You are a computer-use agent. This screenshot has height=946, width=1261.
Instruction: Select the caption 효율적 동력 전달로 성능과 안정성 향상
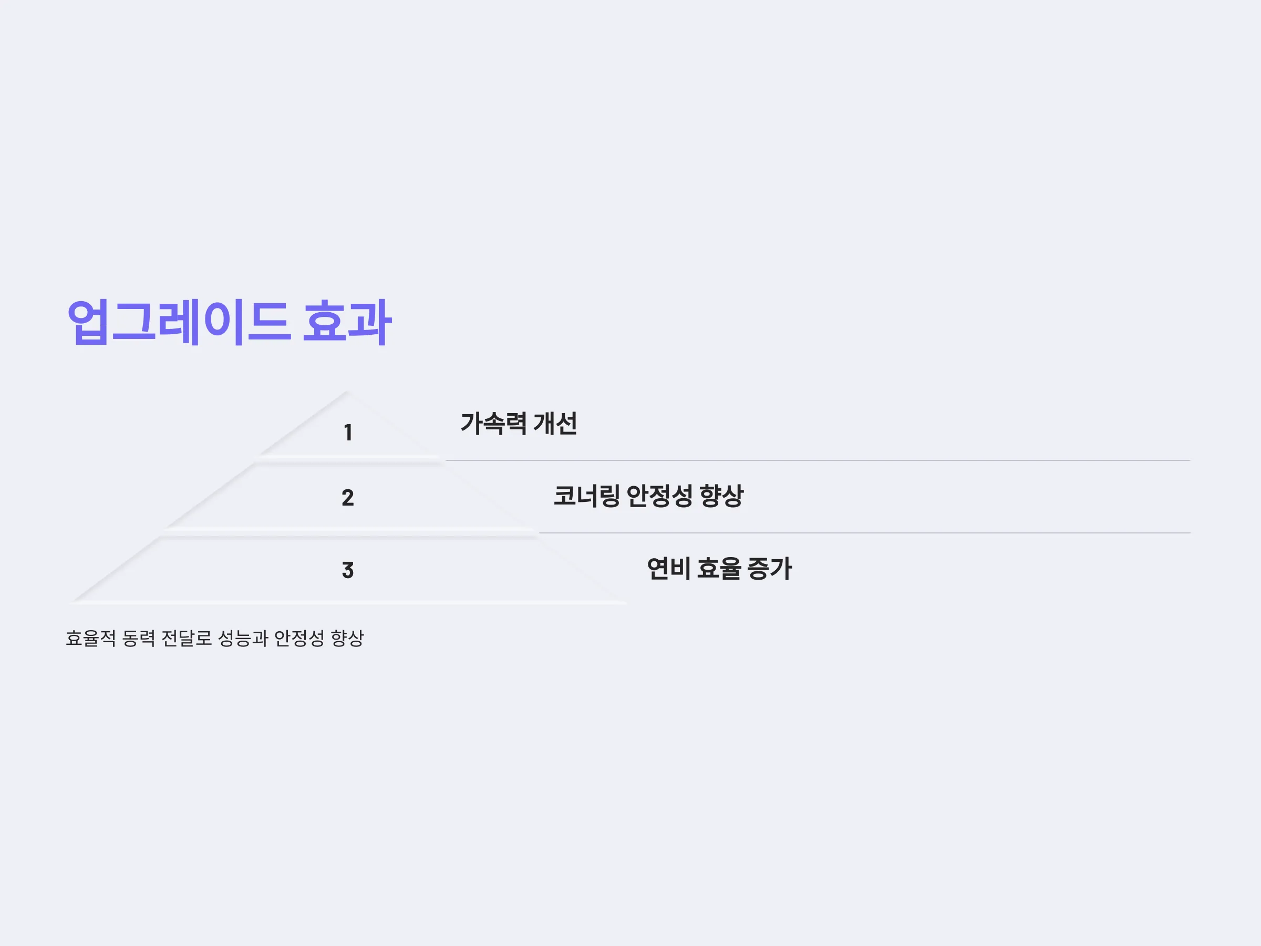tap(215, 638)
